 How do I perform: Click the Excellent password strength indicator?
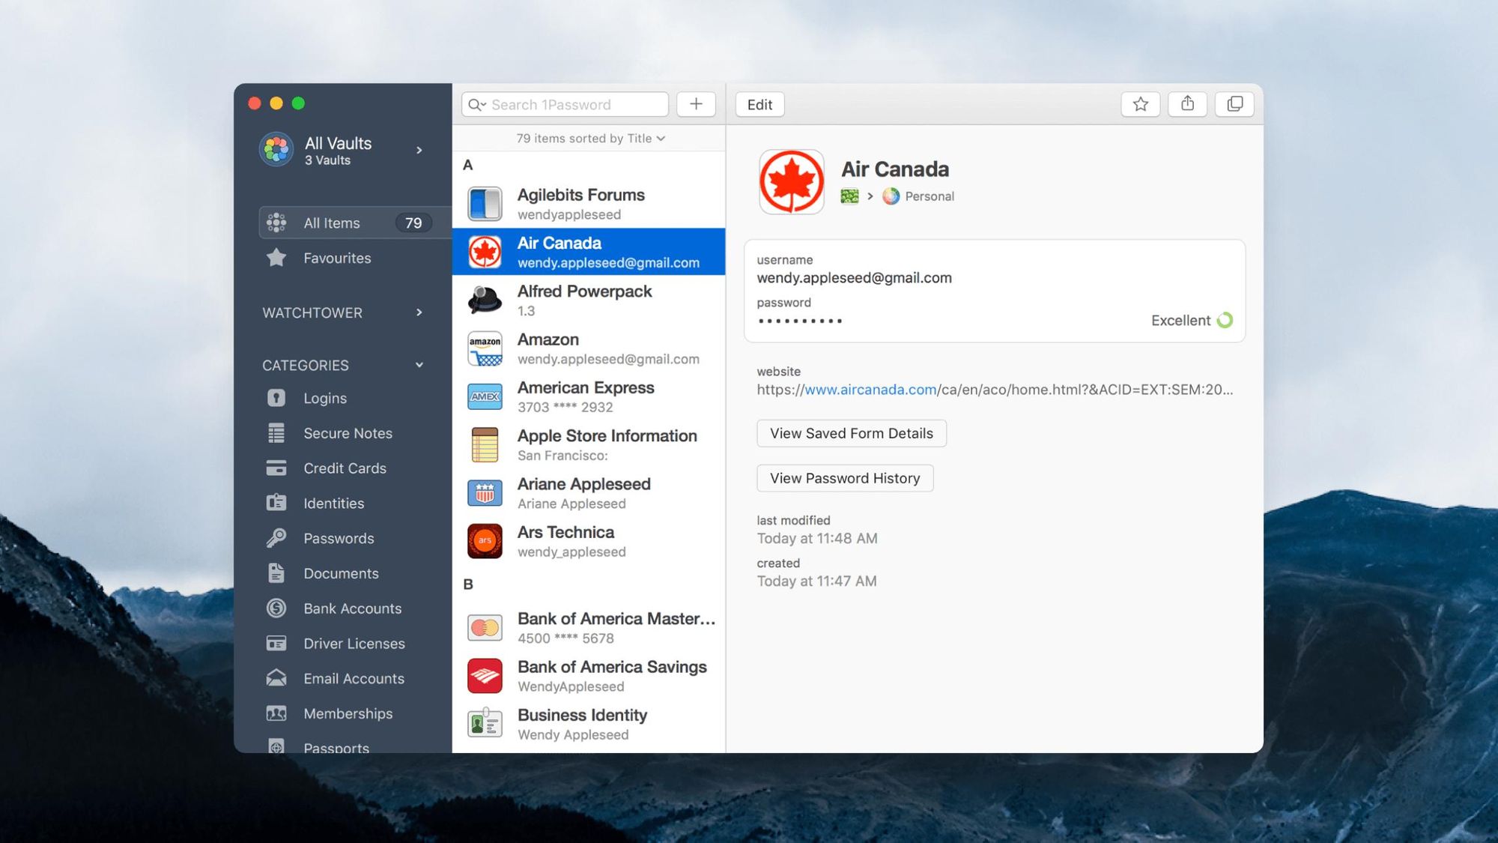[x=1192, y=321]
